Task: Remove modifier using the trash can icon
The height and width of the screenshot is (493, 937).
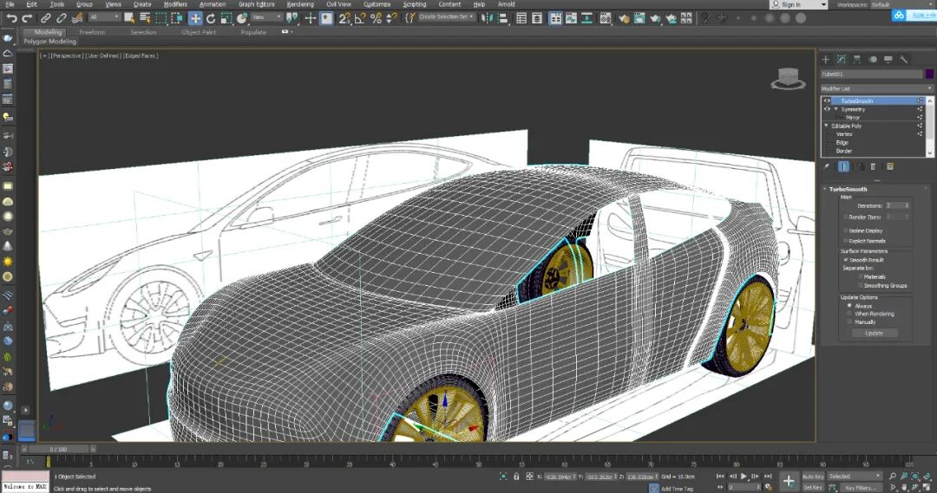Action: pos(874,166)
